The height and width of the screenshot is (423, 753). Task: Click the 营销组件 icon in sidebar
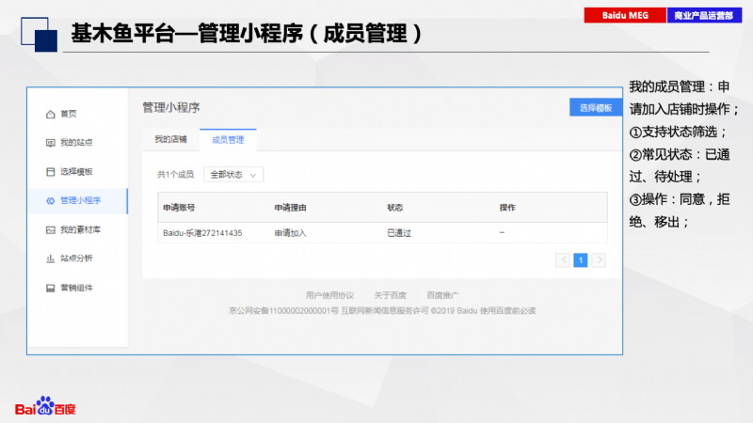click(x=51, y=288)
